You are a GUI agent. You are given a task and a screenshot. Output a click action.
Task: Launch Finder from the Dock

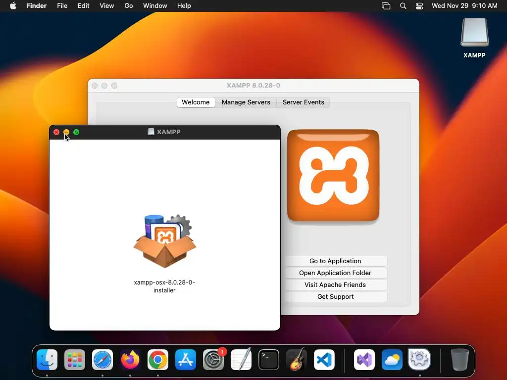(x=47, y=360)
